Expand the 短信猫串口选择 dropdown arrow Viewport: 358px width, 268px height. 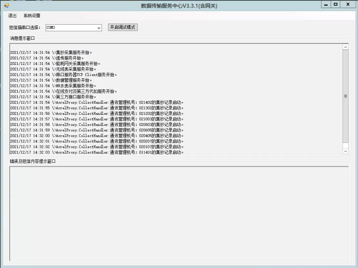point(99,28)
